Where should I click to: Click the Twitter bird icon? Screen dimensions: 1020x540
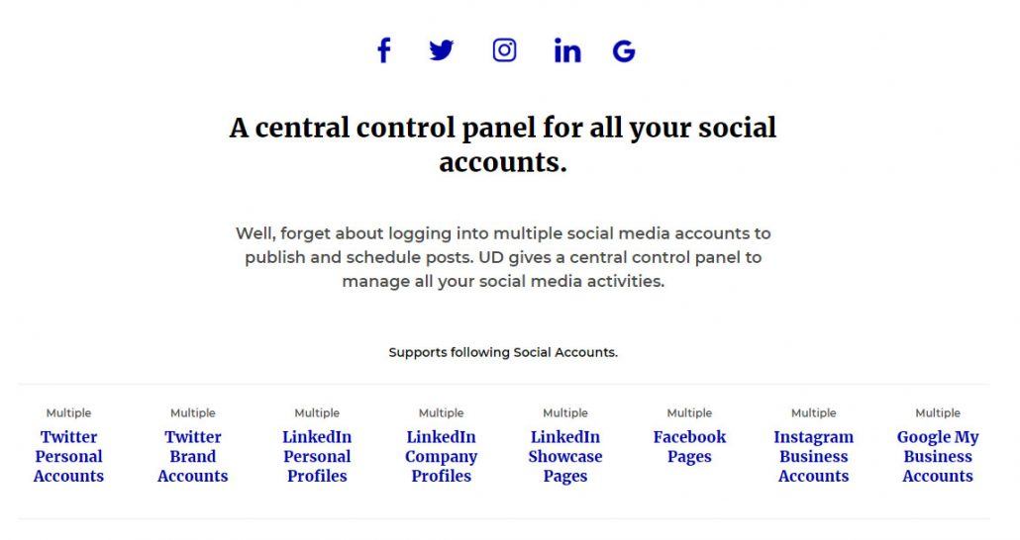pos(442,50)
